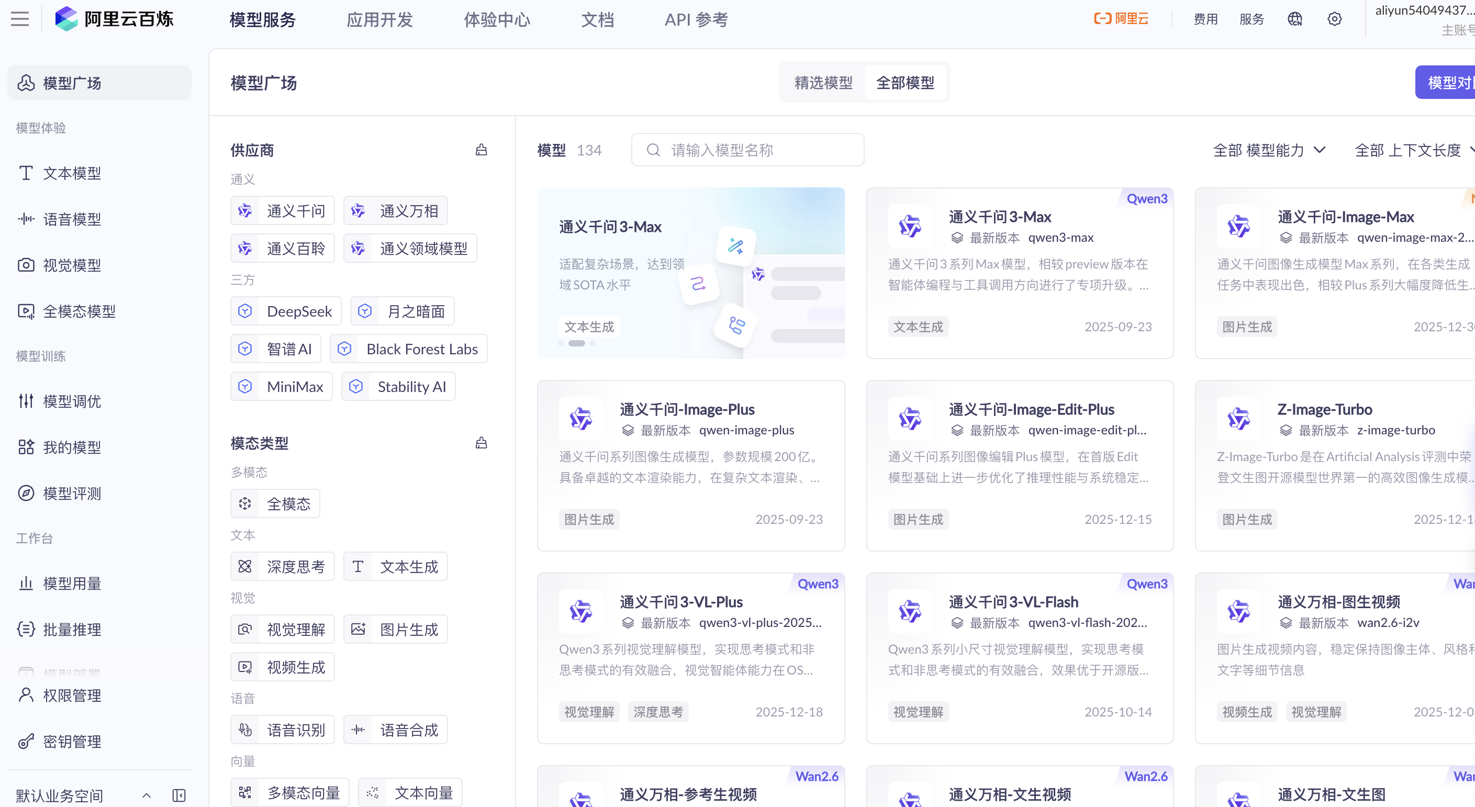Click the active carousel indicator on banner
This screenshot has height=807, width=1475.
576,343
